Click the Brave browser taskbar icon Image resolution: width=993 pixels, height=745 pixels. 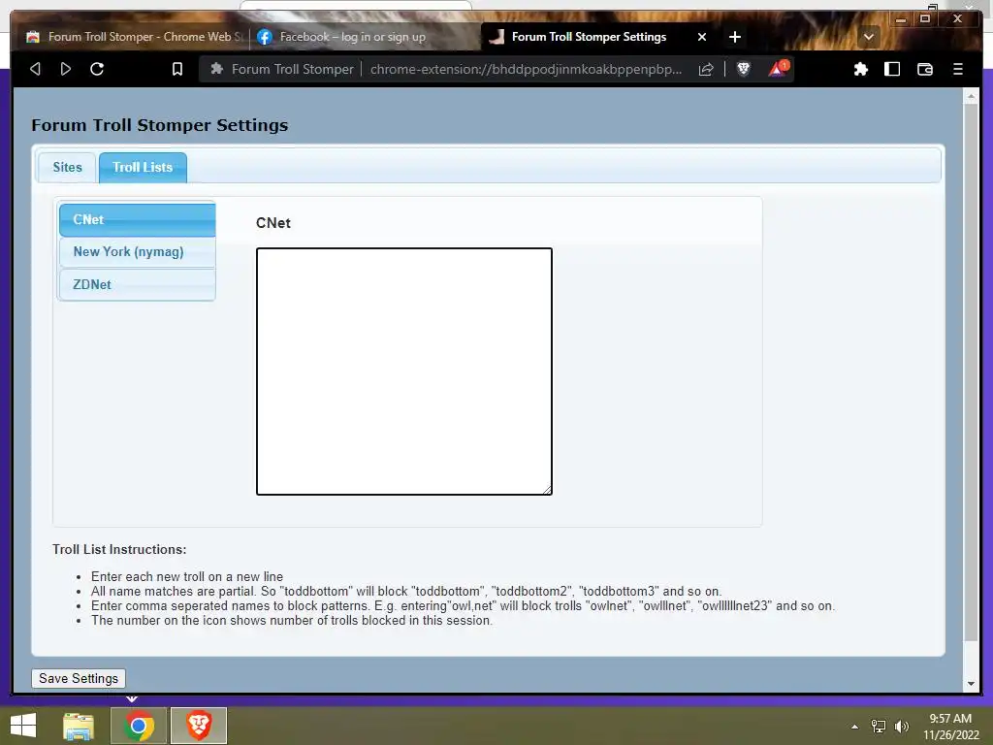[x=198, y=726]
